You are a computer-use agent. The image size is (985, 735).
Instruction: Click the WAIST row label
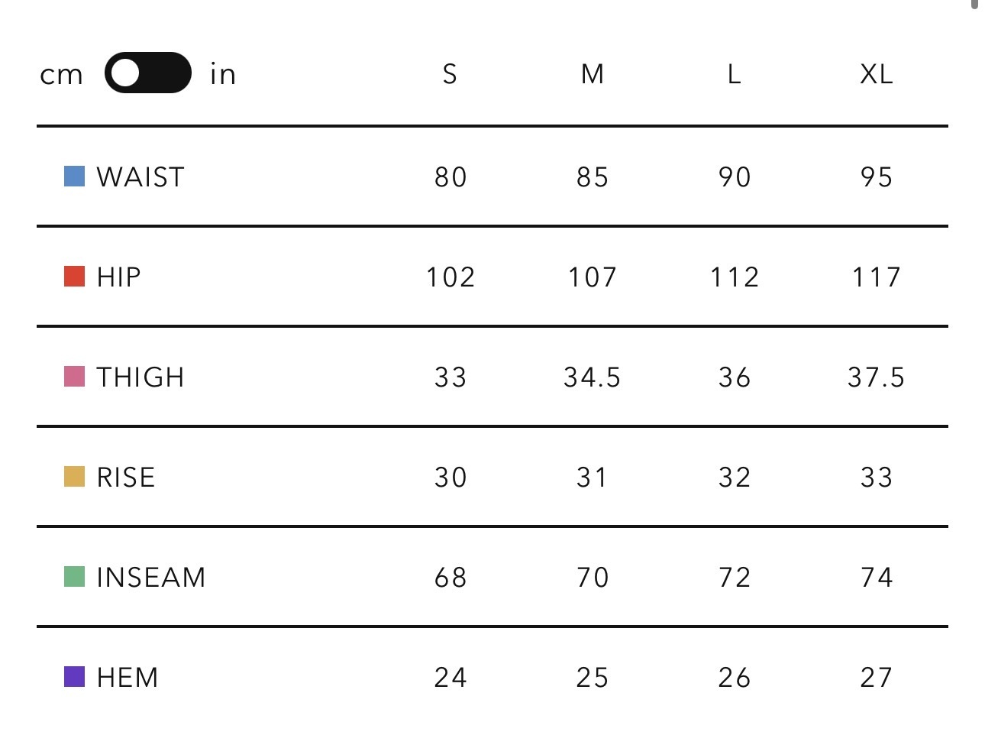140,177
